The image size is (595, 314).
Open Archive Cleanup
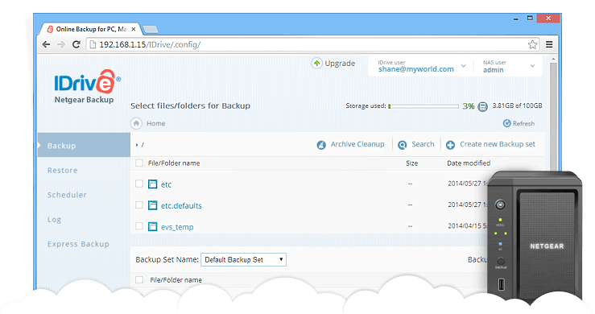point(357,144)
